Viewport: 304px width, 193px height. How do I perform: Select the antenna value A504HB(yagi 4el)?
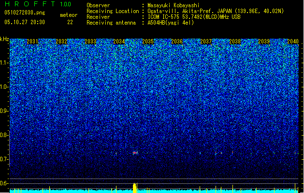pos(171,23)
